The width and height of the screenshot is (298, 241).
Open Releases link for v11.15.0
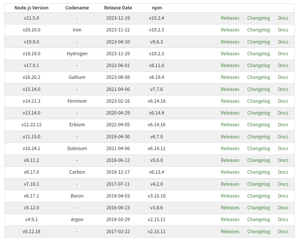(230, 137)
